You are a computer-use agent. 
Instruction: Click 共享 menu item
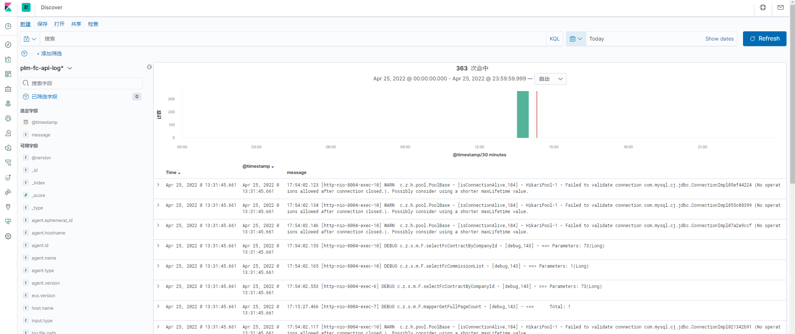click(x=76, y=24)
